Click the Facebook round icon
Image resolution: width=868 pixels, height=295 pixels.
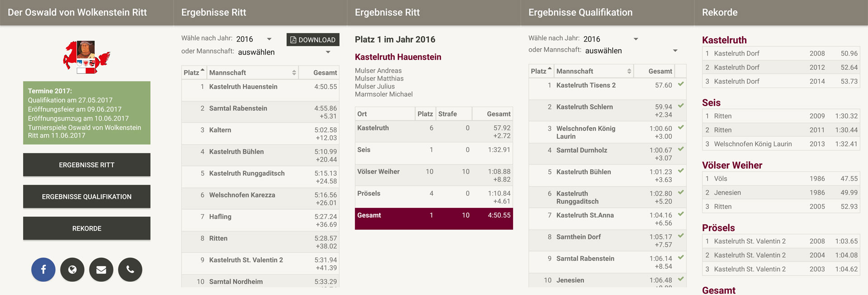[x=43, y=270]
